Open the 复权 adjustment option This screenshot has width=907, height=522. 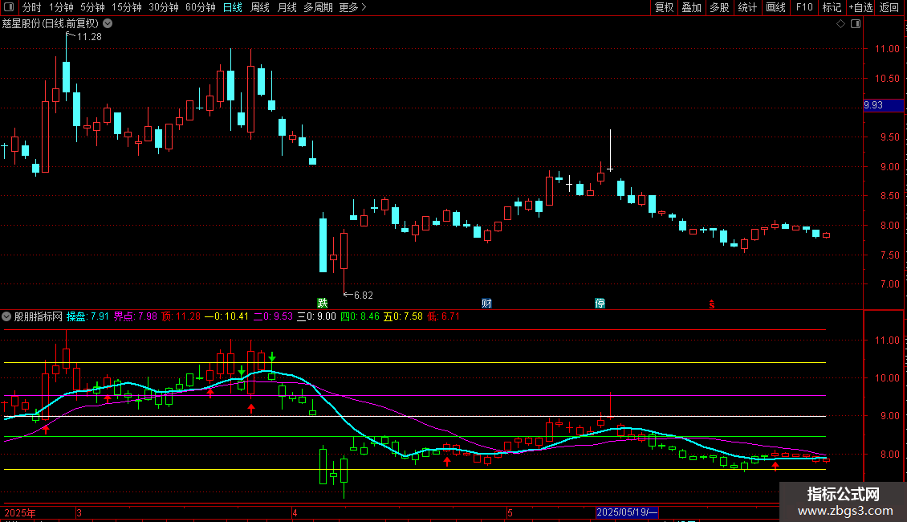point(664,7)
